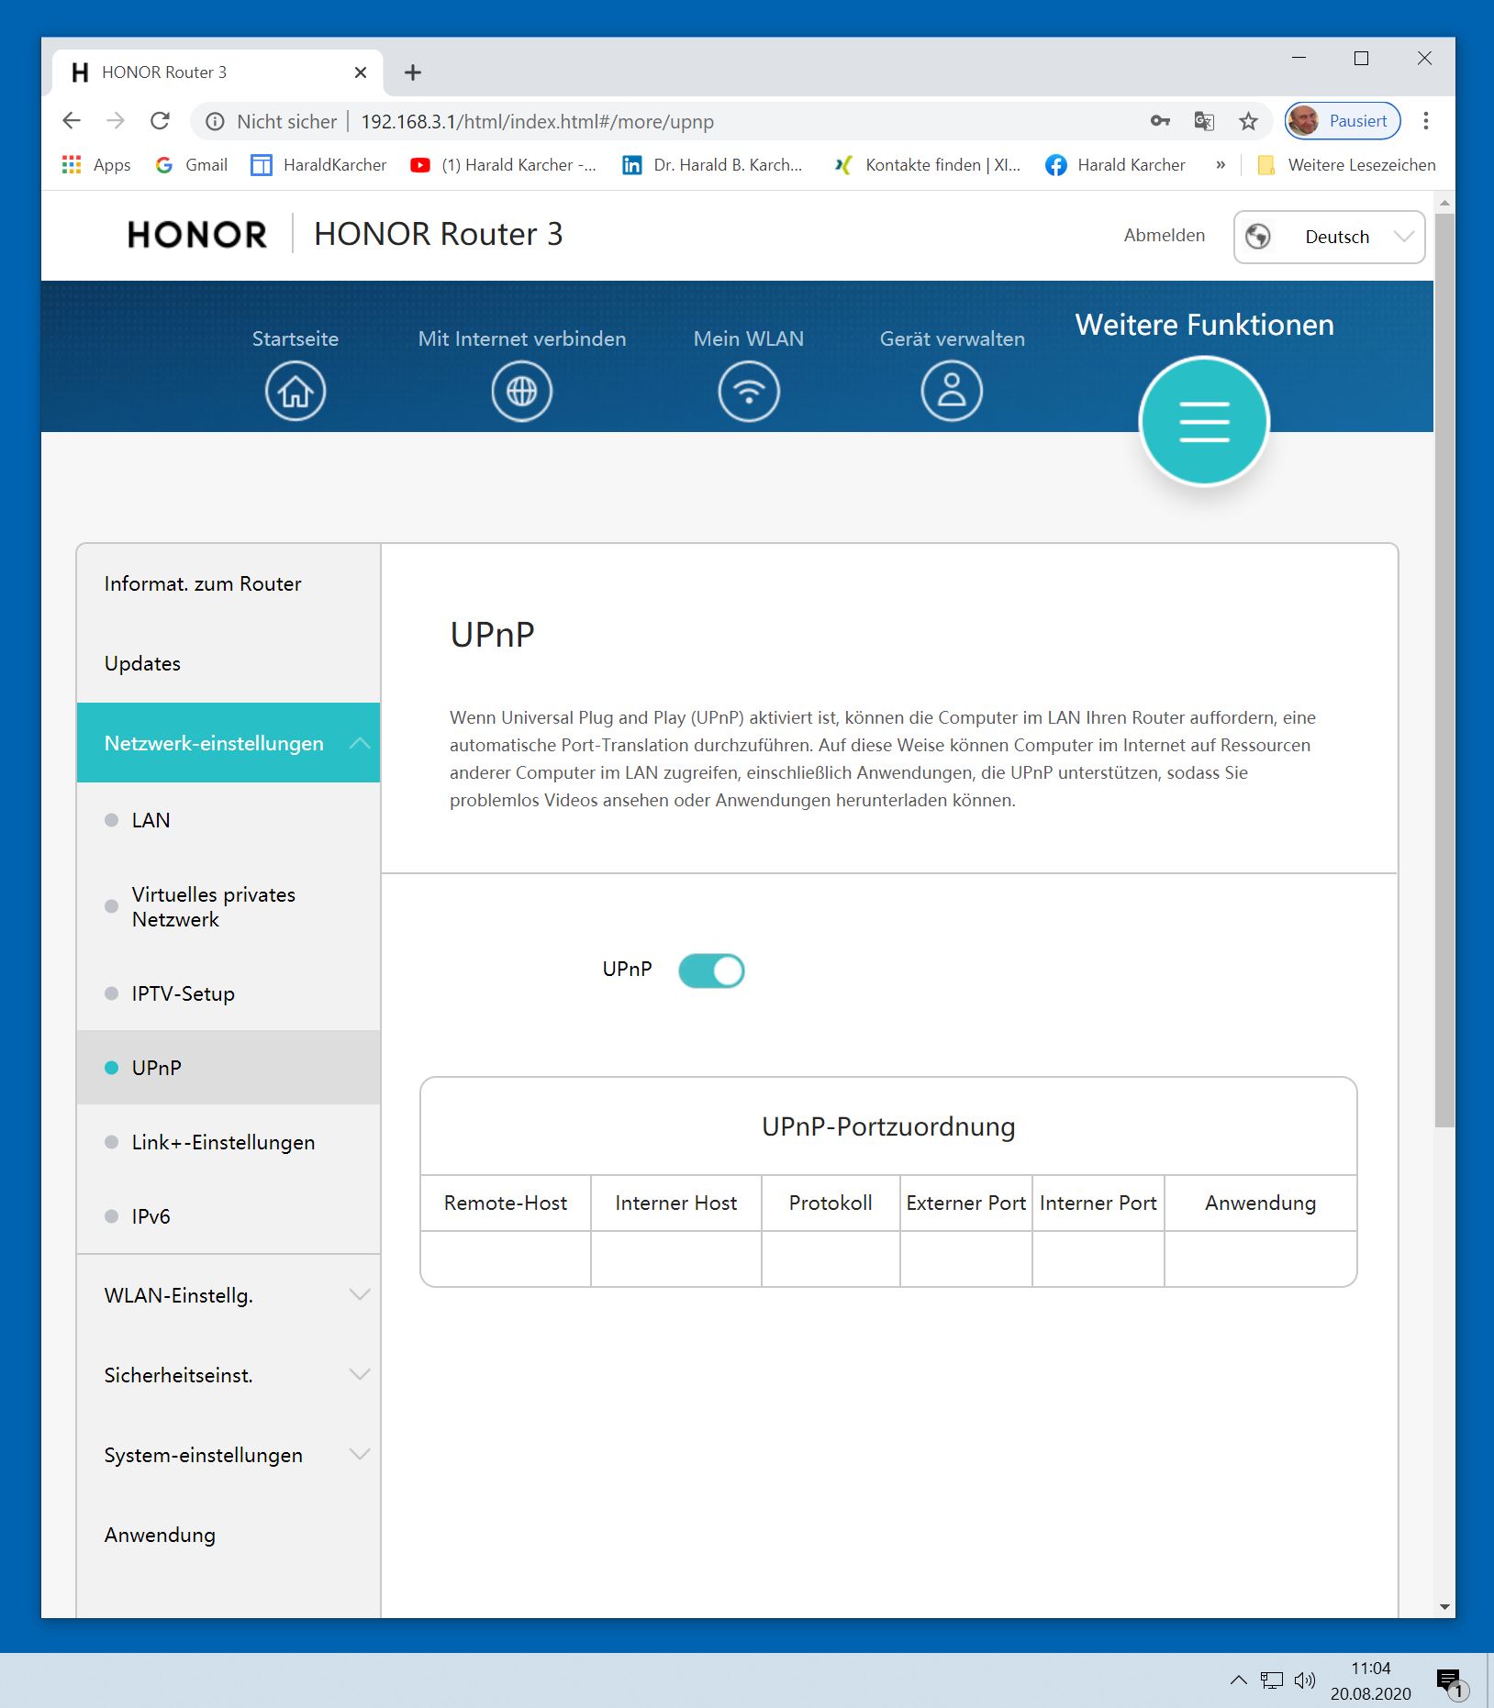Click the Abmelden logout link
Image resolution: width=1494 pixels, height=1708 pixels.
[x=1165, y=236]
